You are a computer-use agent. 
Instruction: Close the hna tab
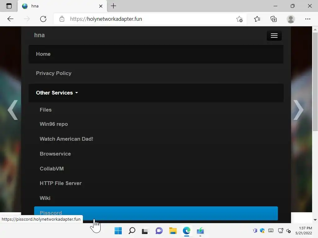(101, 6)
